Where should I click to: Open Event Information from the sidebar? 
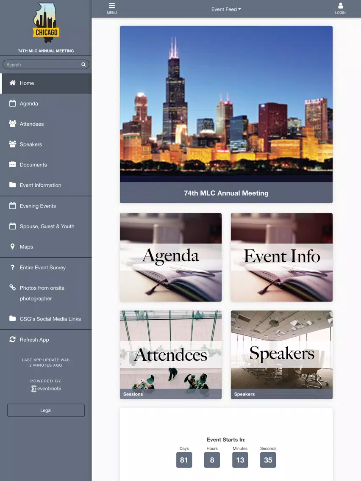point(46,185)
